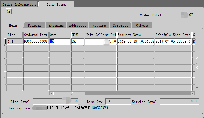Screen dimensions: 204x118
Task: Open the Addresses sub-tab
Action: pyautogui.click(x=78, y=25)
